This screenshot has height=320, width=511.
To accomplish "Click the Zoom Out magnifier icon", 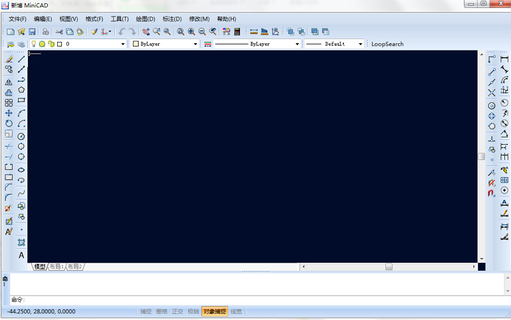I will tap(202, 32).
